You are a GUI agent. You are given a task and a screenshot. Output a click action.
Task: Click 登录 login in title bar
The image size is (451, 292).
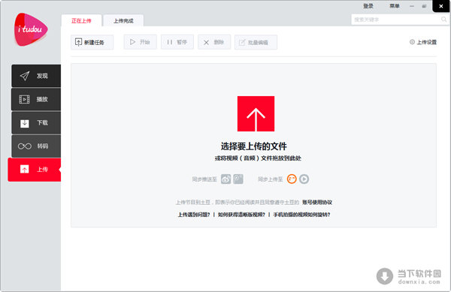368,6
